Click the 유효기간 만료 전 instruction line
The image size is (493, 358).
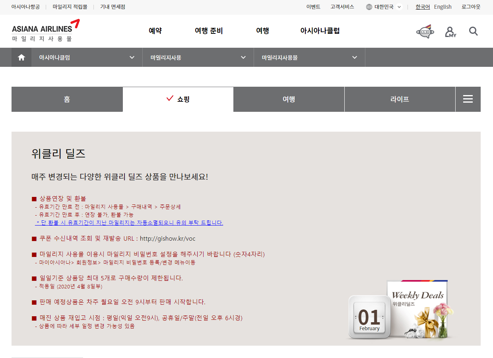coord(108,207)
